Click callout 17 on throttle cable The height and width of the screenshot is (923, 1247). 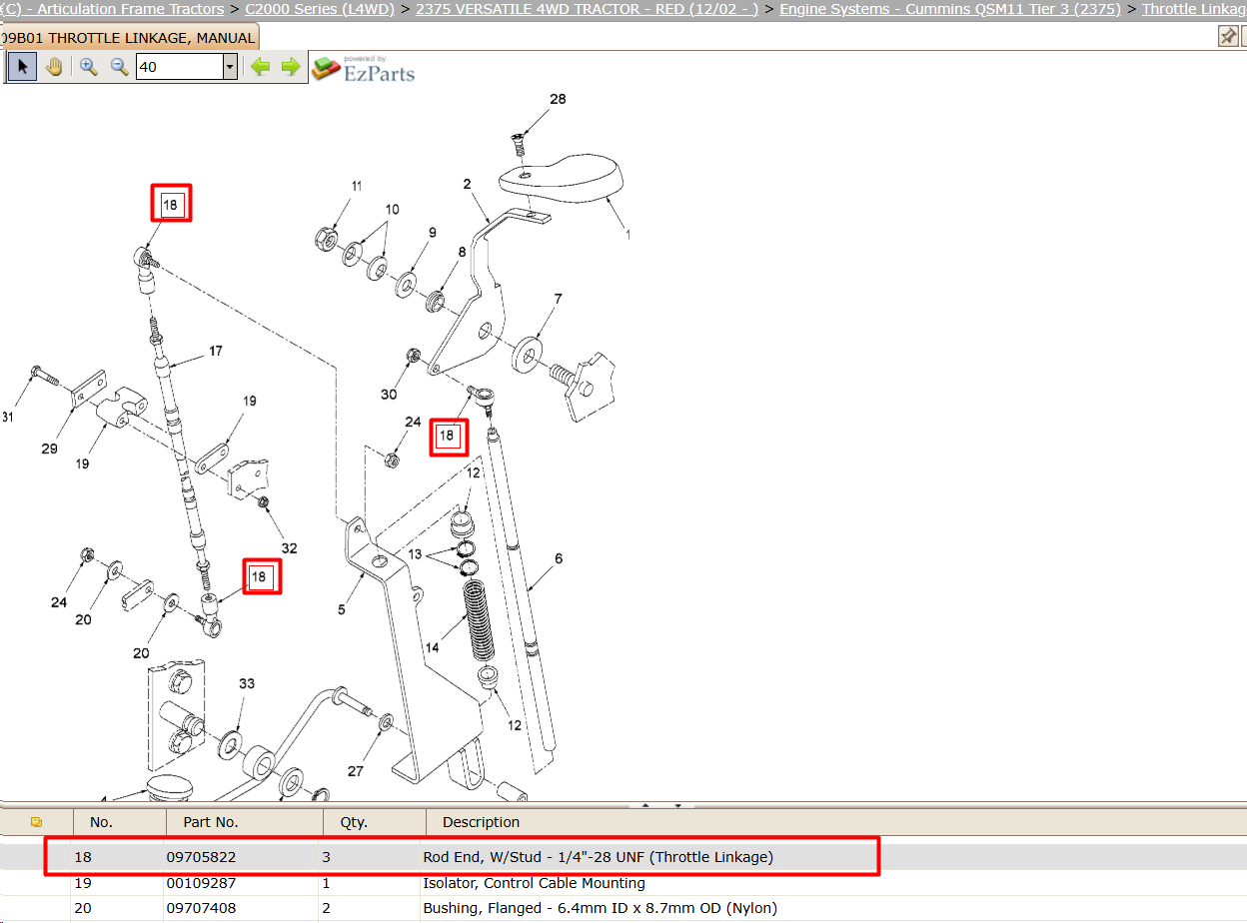(x=216, y=351)
